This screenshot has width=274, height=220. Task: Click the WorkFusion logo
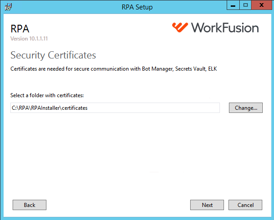[x=215, y=27]
